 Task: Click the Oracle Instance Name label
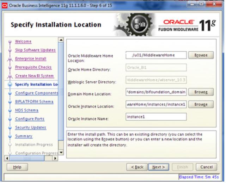click(88, 119)
